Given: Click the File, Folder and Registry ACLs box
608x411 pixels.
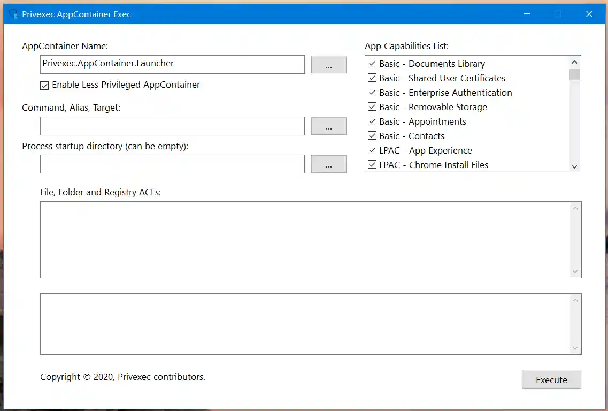Looking at the screenshot, I should [x=305, y=239].
